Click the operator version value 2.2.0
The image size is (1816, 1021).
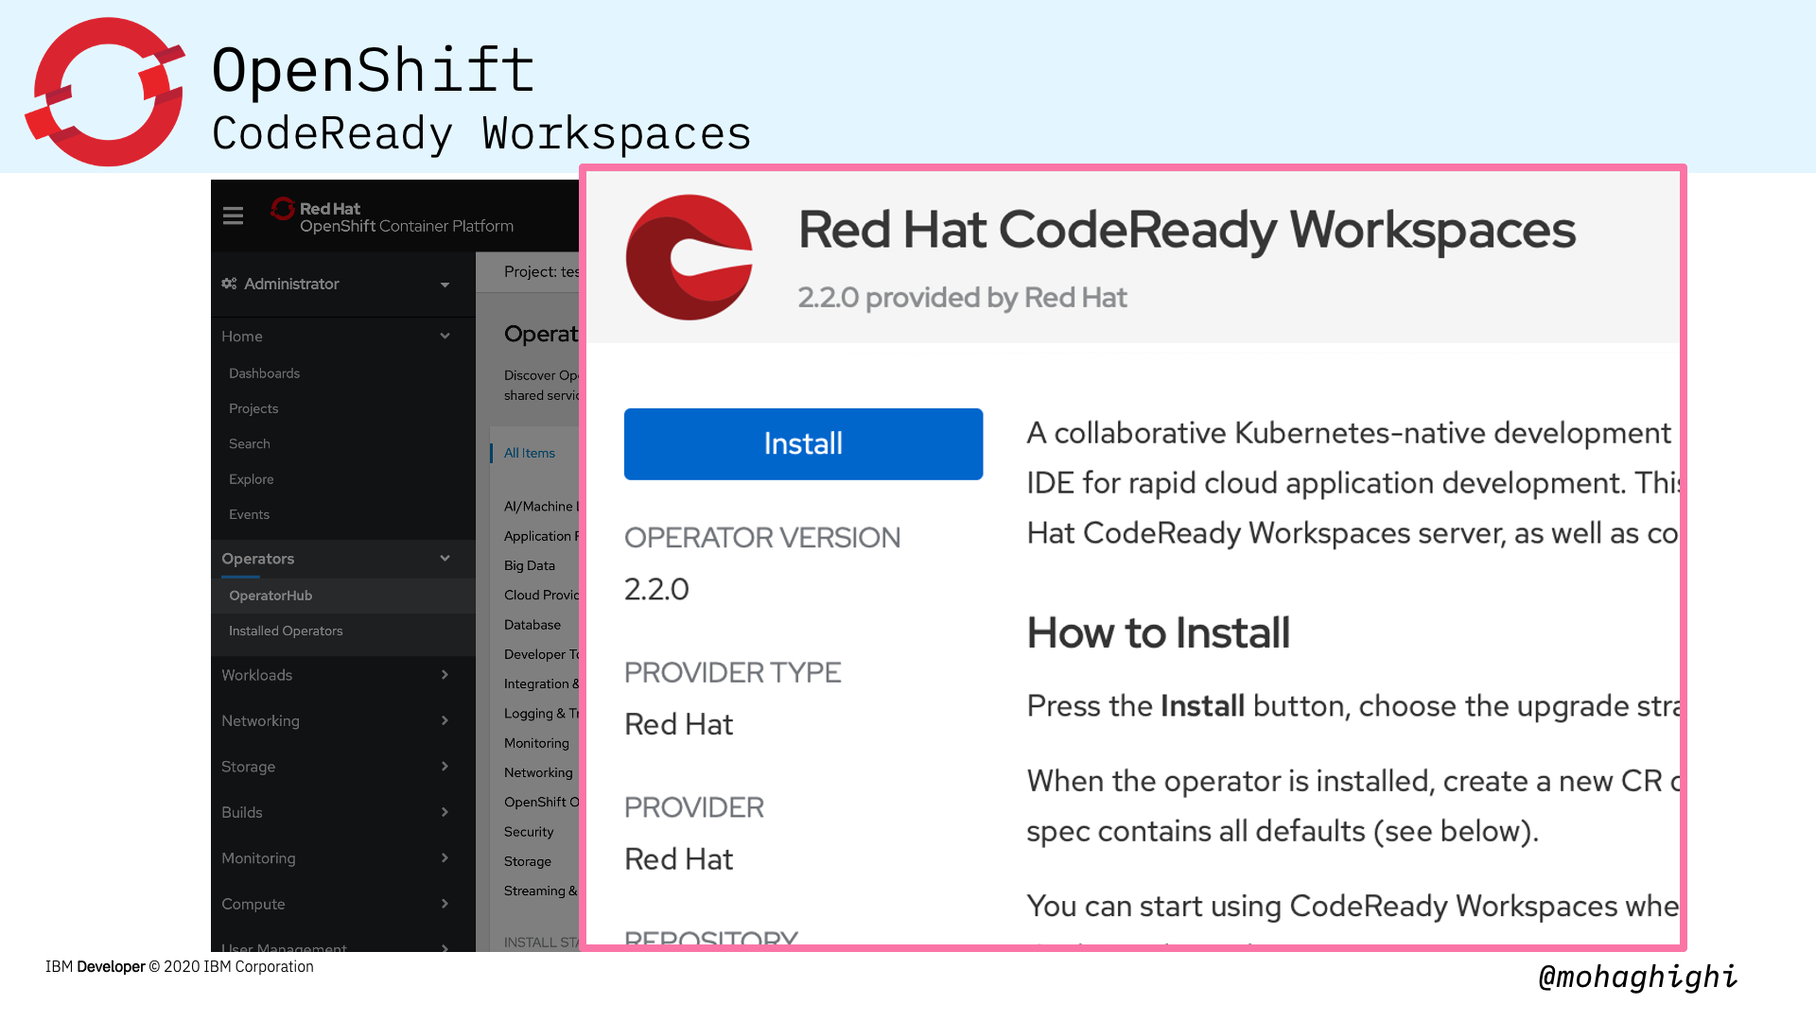coord(656,590)
